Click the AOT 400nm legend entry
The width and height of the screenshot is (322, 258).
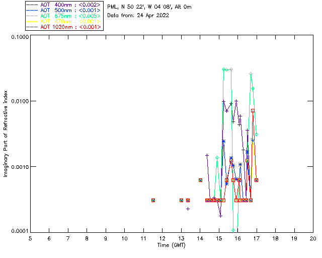pyautogui.click(x=63, y=5)
